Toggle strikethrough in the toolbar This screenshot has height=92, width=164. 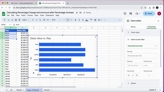point(83,20)
